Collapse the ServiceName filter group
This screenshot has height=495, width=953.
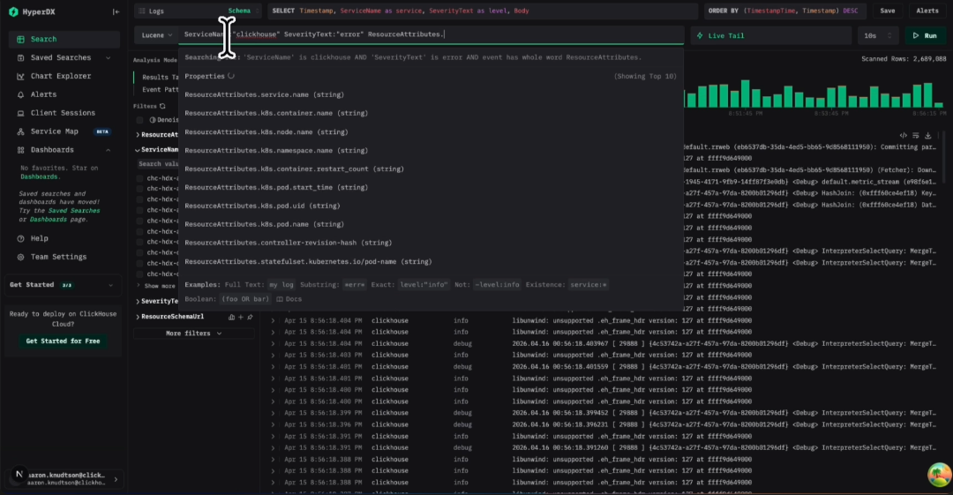point(138,150)
